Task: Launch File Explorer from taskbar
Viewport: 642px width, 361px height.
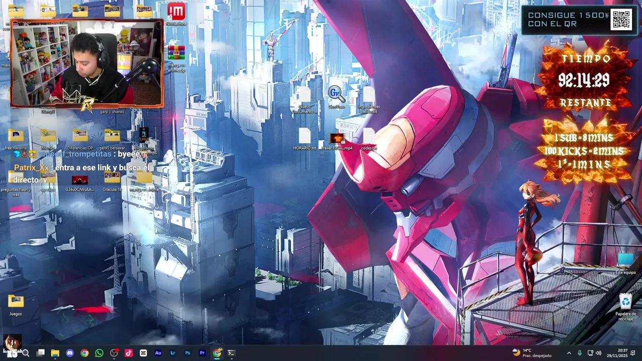Action: 55,353
